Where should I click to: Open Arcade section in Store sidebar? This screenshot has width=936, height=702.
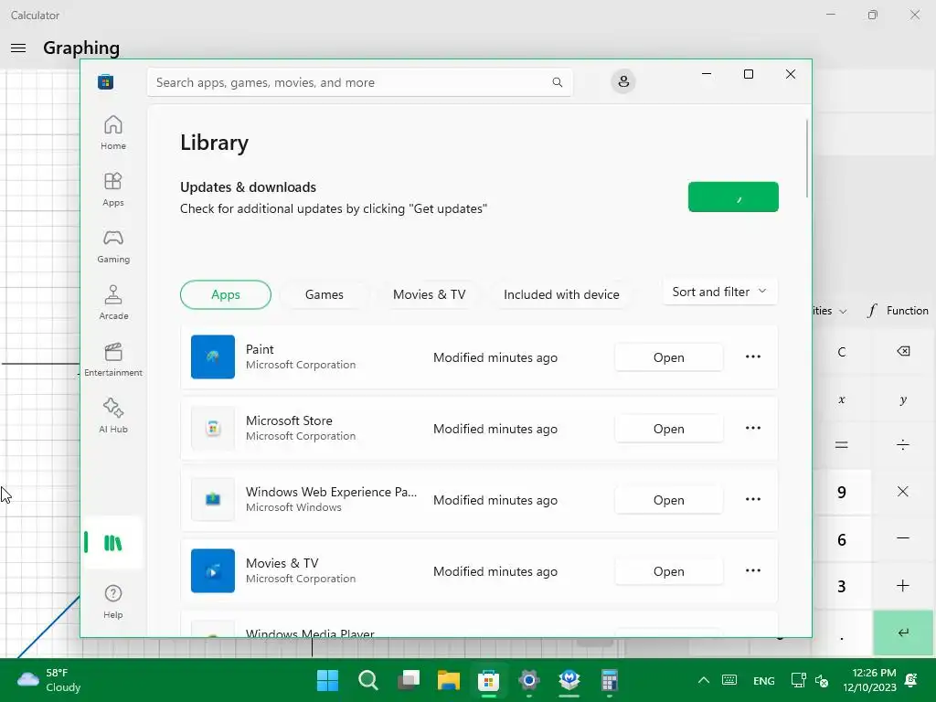click(x=112, y=303)
